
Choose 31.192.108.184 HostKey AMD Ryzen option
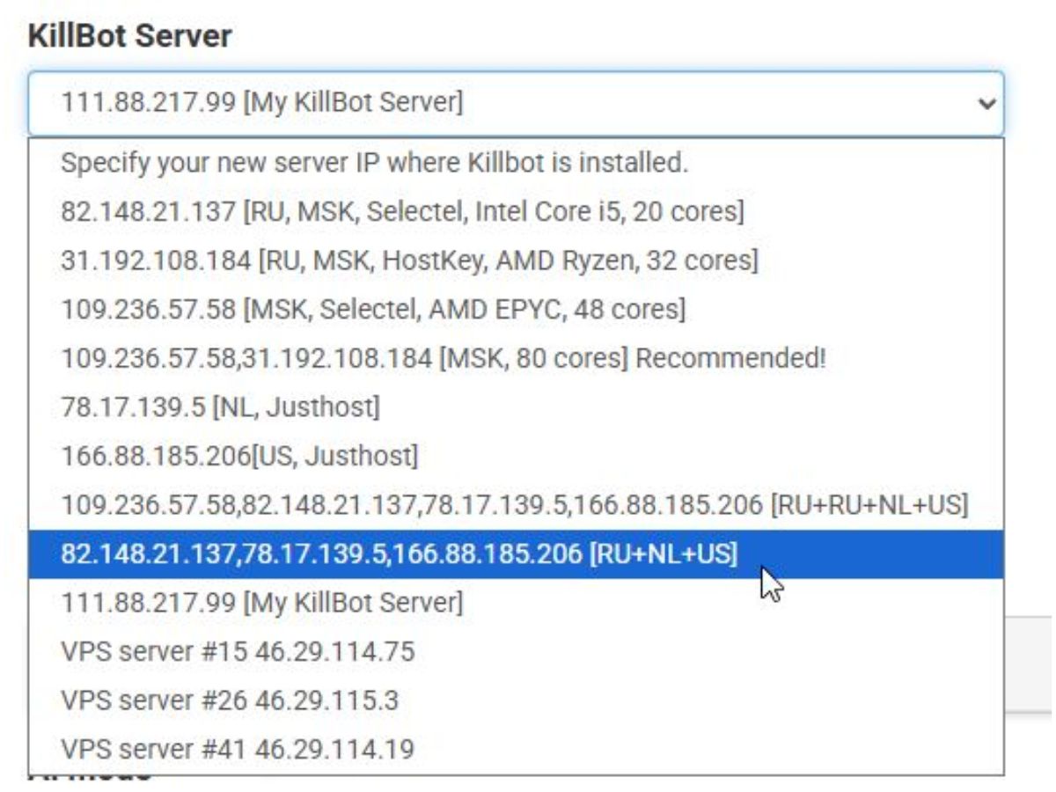pos(516,260)
